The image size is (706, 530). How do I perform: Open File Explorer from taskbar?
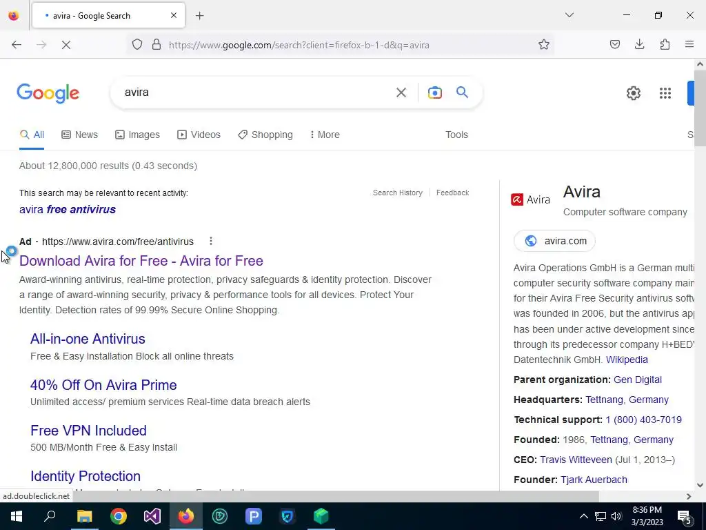[84, 516]
